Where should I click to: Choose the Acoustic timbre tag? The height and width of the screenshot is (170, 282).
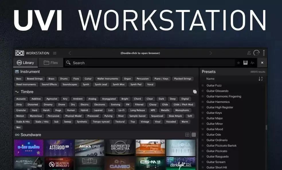[x=21, y=99]
